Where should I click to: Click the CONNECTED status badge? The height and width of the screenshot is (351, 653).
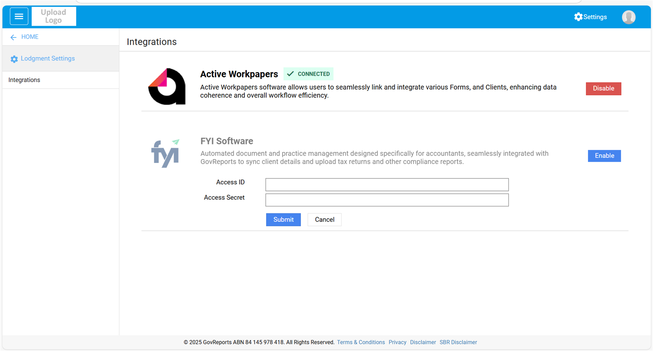coord(309,74)
